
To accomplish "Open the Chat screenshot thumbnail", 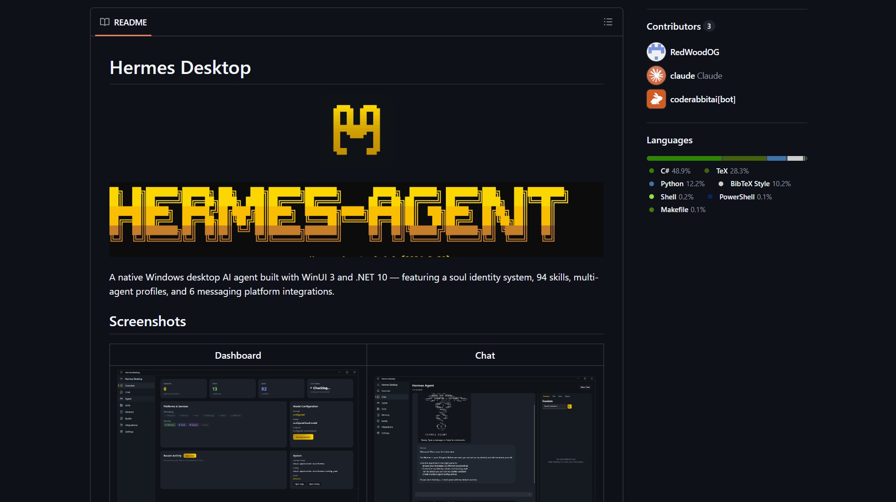I will point(485,438).
